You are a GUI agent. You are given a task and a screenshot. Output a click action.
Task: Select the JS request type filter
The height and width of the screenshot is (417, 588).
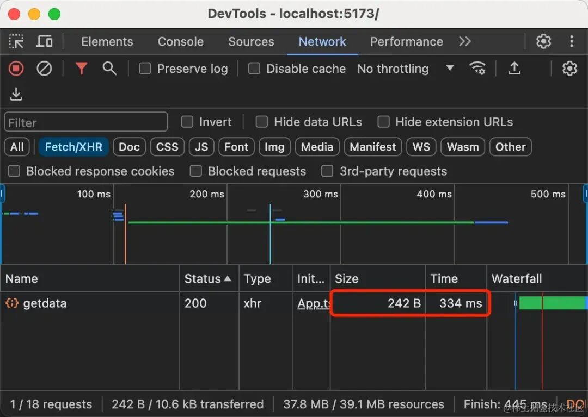pos(201,147)
